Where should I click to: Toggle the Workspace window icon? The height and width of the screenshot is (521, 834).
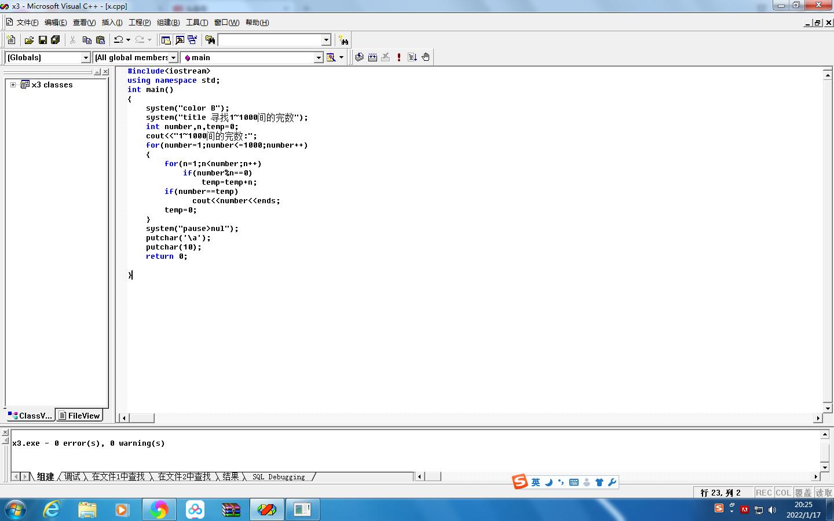pos(166,40)
